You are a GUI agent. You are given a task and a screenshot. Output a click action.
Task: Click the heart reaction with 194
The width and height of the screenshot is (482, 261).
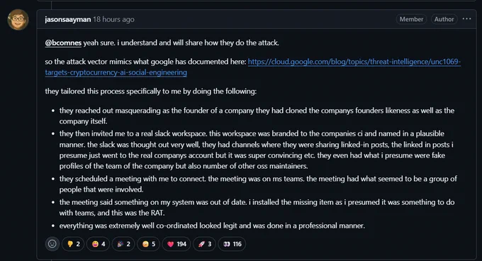click(x=176, y=244)
